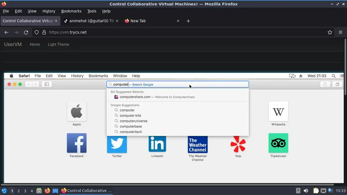Open the Yelp favorite tile
This screenshot has height=195, width=347.
coord(238,144)
